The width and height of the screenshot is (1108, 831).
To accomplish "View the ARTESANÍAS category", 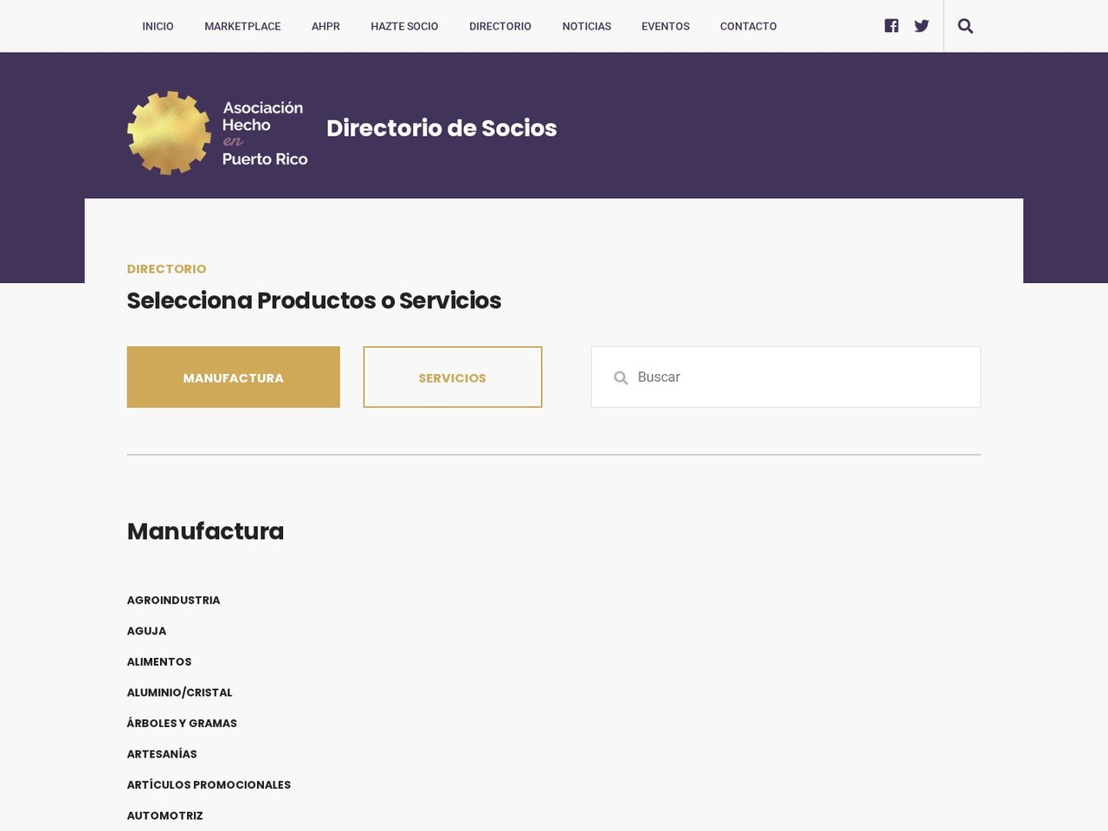I will coord(162,754).
